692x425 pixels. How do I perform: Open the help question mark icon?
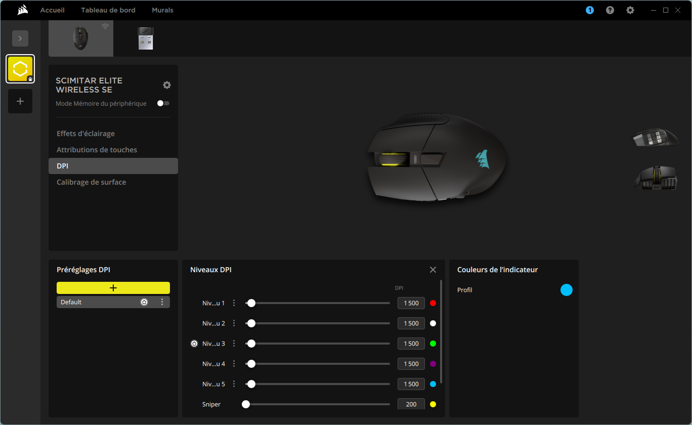pyautogui.click(x=610, y=10)
